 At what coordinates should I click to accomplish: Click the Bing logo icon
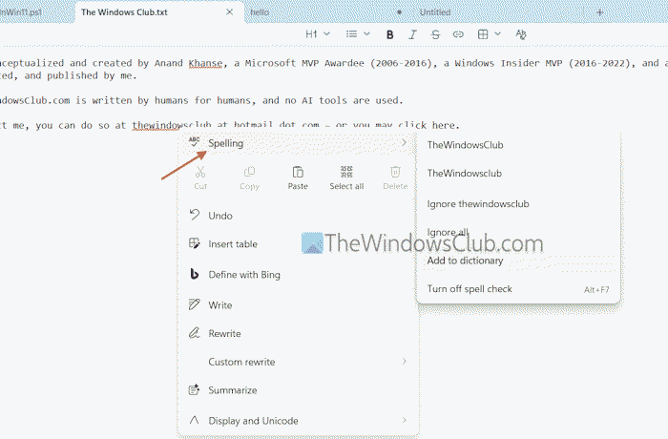point(195,274)
